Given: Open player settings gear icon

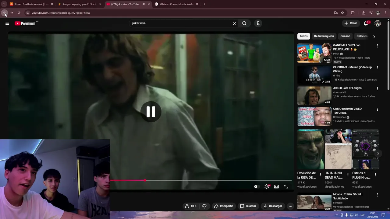Looking at the screenshot, I should coord(267,186).
